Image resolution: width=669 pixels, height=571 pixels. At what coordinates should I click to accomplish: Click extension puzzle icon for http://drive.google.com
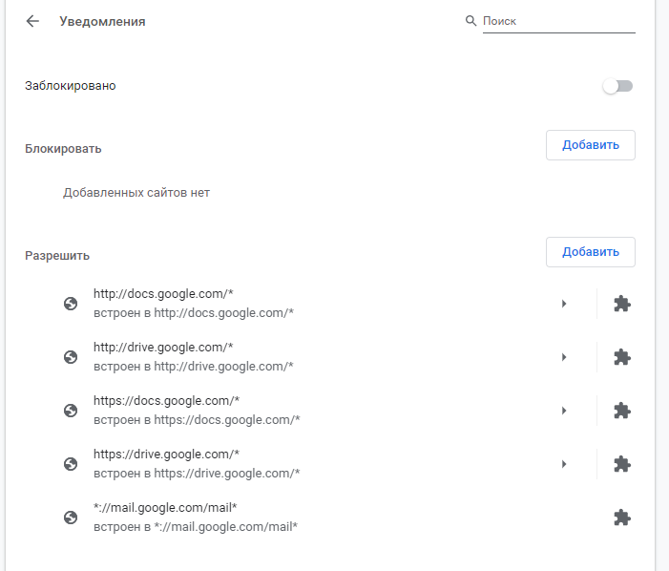pos(621,357)
